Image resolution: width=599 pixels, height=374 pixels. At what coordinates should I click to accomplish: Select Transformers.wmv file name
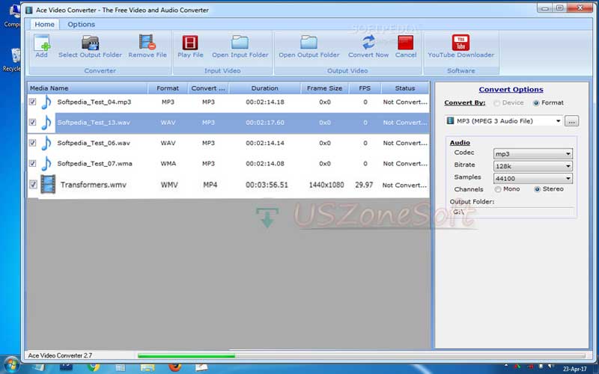pos(93,185)
